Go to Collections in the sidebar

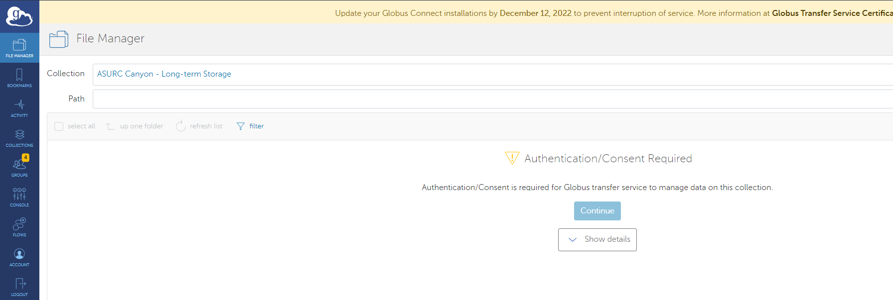[x=19, y=138]
